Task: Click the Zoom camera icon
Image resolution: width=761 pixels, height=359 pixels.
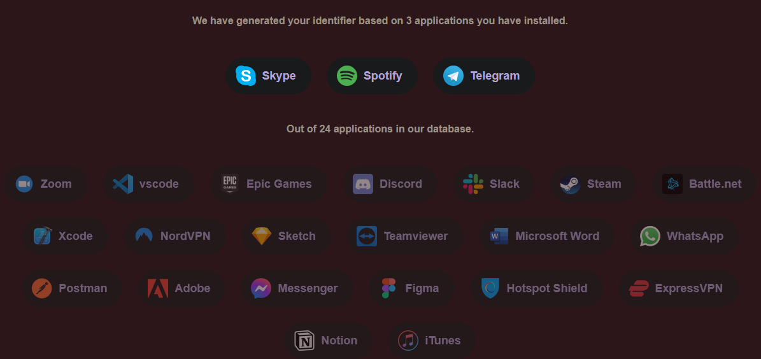Action: tap(24, 184)
